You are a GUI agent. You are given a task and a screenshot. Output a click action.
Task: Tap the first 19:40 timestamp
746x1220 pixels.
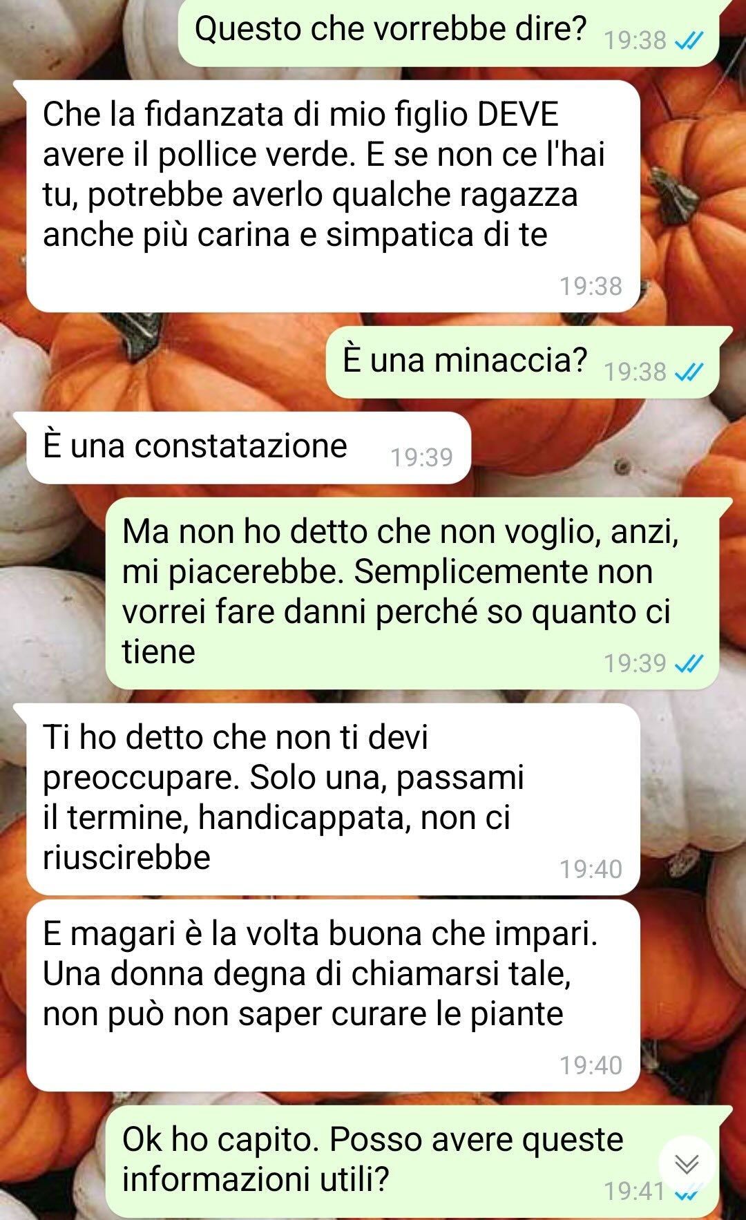(591, 869)
